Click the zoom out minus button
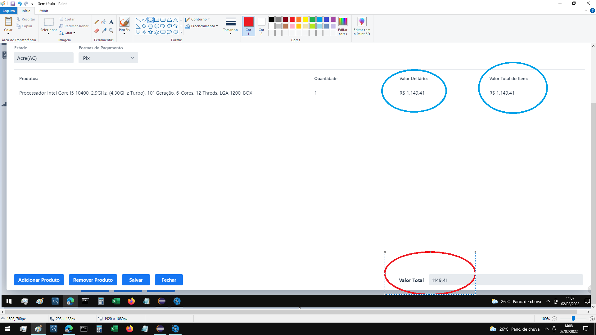Screen dimensions: 596x335 (x=554, y=319)
